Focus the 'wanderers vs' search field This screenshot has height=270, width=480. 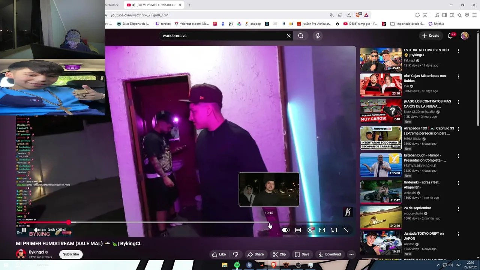tap(223, 36)
